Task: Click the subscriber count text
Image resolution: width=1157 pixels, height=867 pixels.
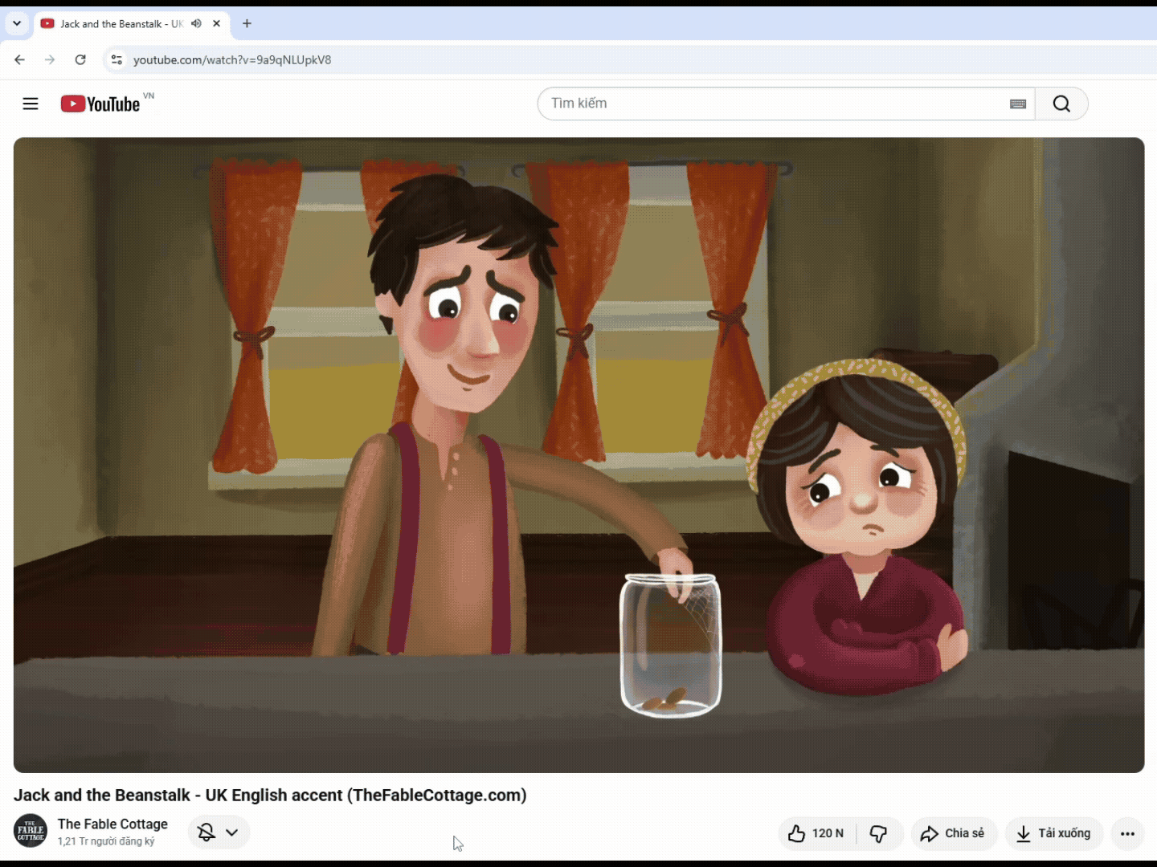Action: (106, 841)
